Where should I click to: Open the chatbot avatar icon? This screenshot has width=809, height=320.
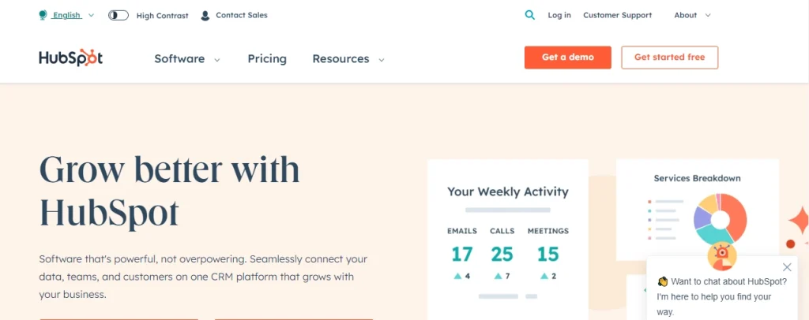722,255
